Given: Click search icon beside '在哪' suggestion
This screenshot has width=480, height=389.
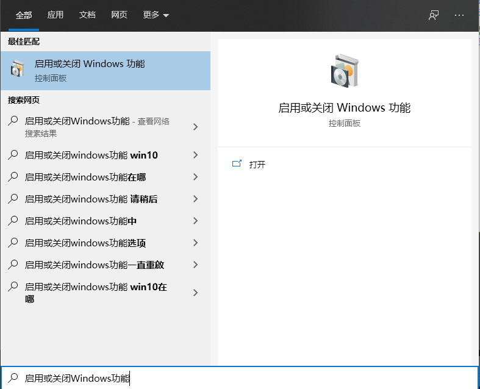Looking at the screenshot, I should click(13, 177).
